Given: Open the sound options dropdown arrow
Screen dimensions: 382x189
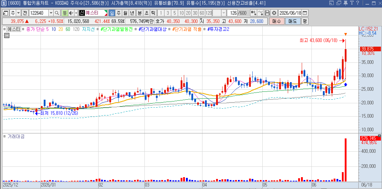Looking at the screenshot, I should 76,13.
